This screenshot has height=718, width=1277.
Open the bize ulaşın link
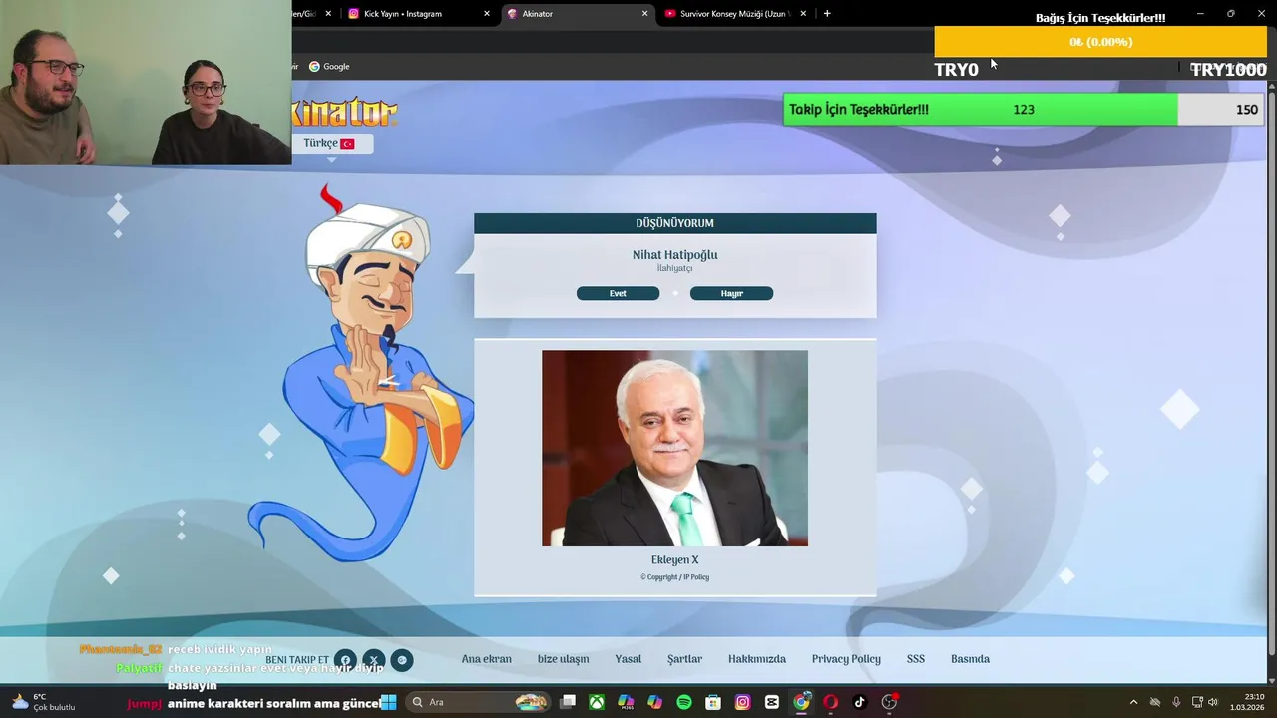pyautogui.click(x=563, y=659)
